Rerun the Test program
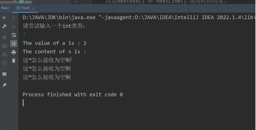This screenshot has height=130, width=256. [4, 18]
